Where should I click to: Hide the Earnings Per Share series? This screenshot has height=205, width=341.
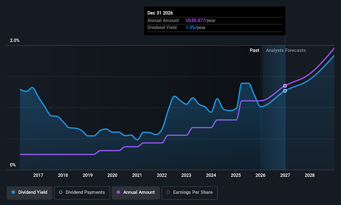click(189, 193)
